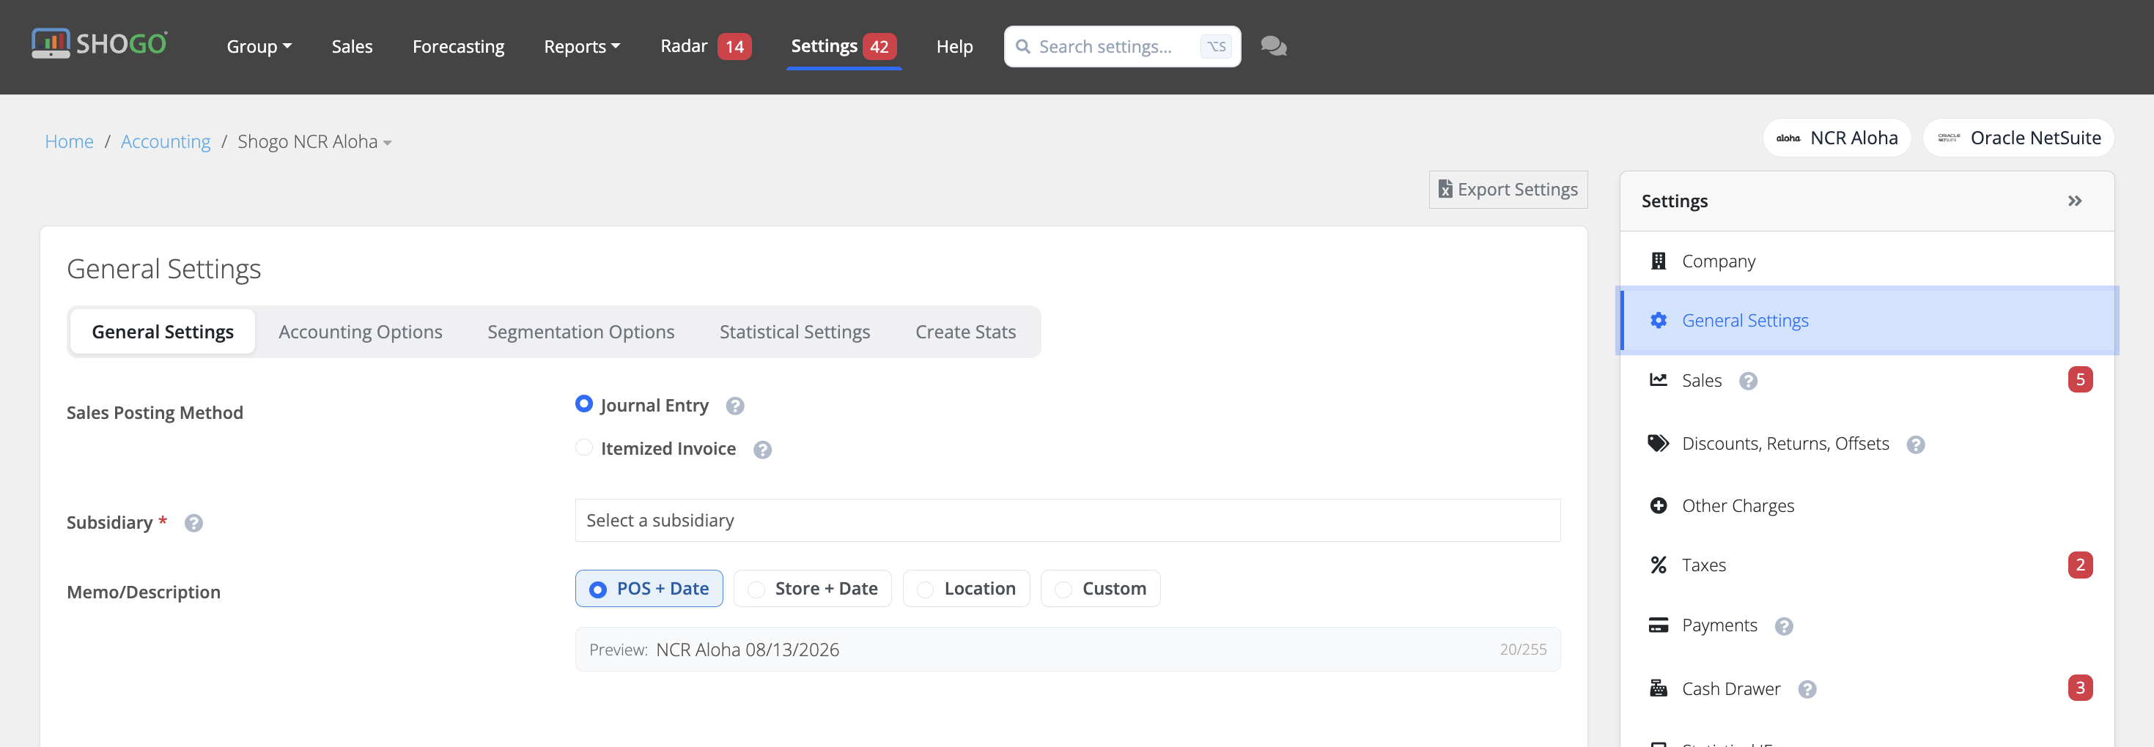
Task: Click the Cash Drawer 3 issues badge
Action: point(2079,688)
